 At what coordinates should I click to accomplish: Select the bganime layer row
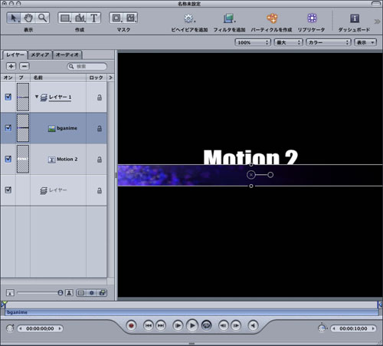54,128
